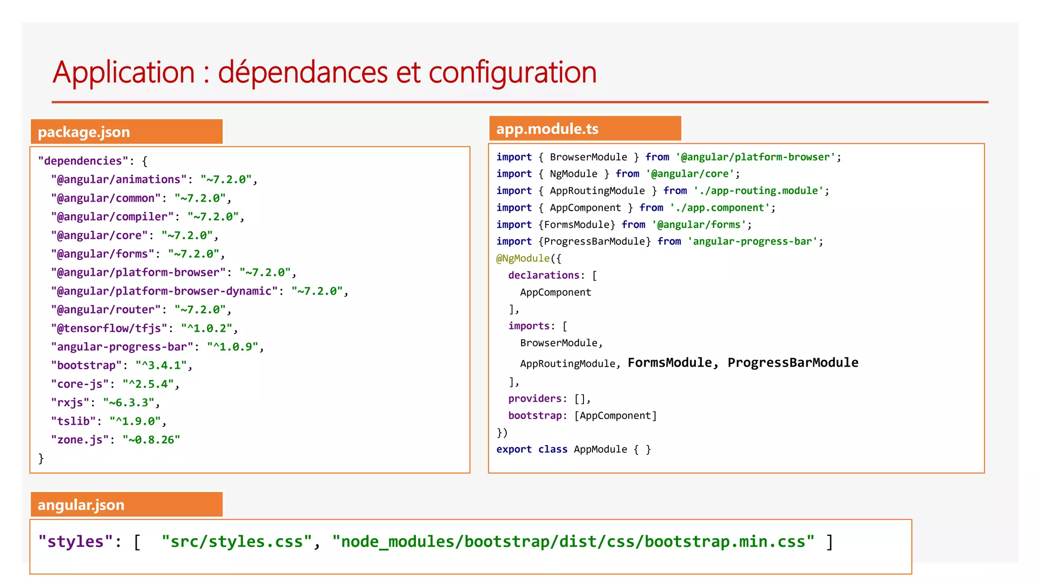This screenshot has height=585, width=1040.
Task: Click the import AppRoutingModule line
Action: [663, 191]
